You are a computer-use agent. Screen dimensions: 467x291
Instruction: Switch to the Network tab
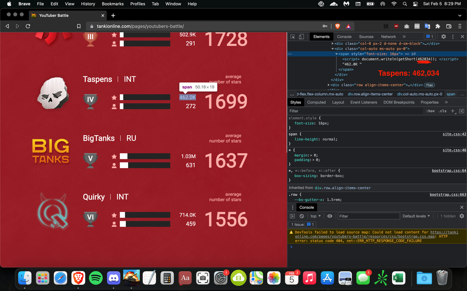coord(388,37)
